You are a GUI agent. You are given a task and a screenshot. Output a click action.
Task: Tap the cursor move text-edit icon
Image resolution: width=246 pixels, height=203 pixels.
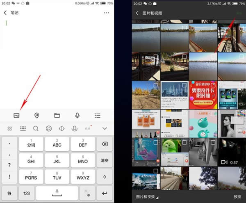point(61,128)
